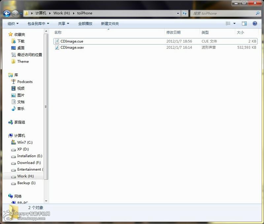This screenshot has width=264, height=224.
Task: Click the navigation pane scroll-down arrow
Action: (x=46, y=201)
